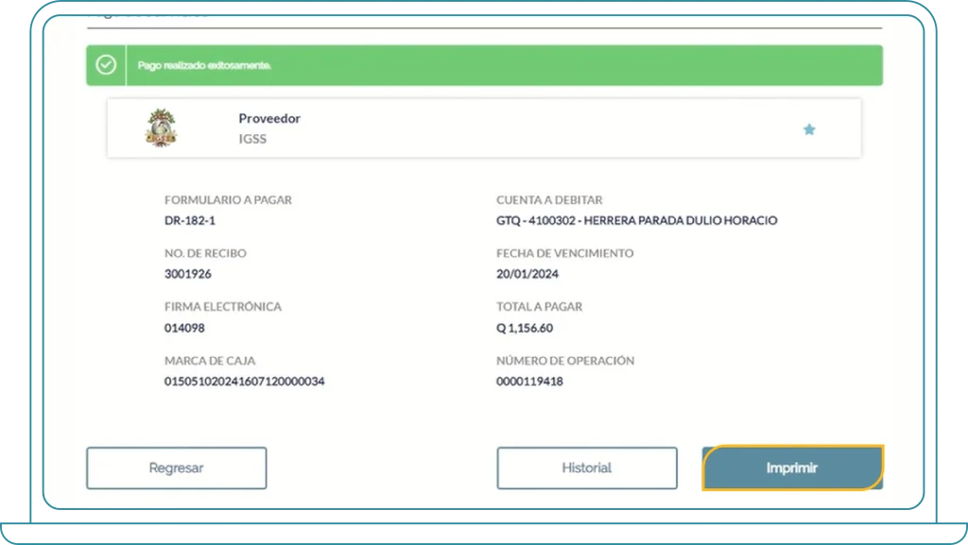Select total amount Q 1,156.60
Screen dimensions: 968x545
point(525,328)
